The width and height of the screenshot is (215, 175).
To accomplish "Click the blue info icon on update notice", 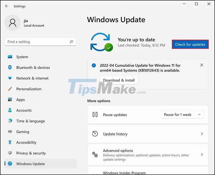I will coord(94,65).
